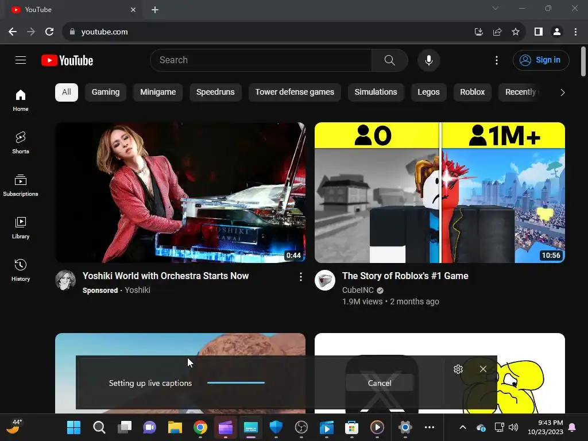Viewport: 588px width, 441px height.
Task: Click The Story of Roblox's #1 Game title
Action: pos(405,276)
